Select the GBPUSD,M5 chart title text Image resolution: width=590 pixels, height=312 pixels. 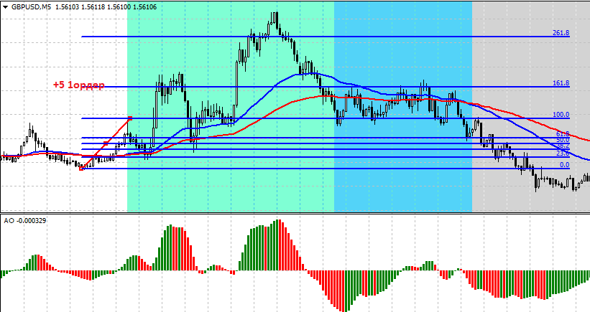[x=31, y=6]
